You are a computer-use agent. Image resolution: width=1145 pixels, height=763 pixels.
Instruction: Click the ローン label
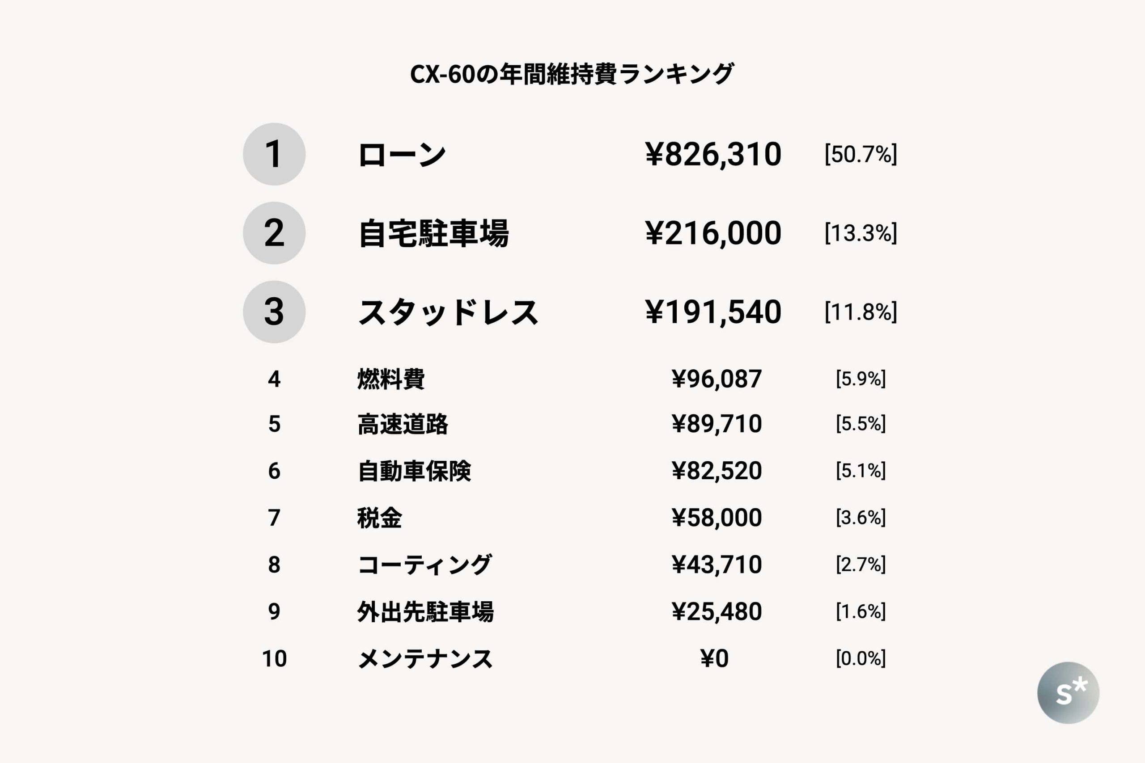pos(402,155)
